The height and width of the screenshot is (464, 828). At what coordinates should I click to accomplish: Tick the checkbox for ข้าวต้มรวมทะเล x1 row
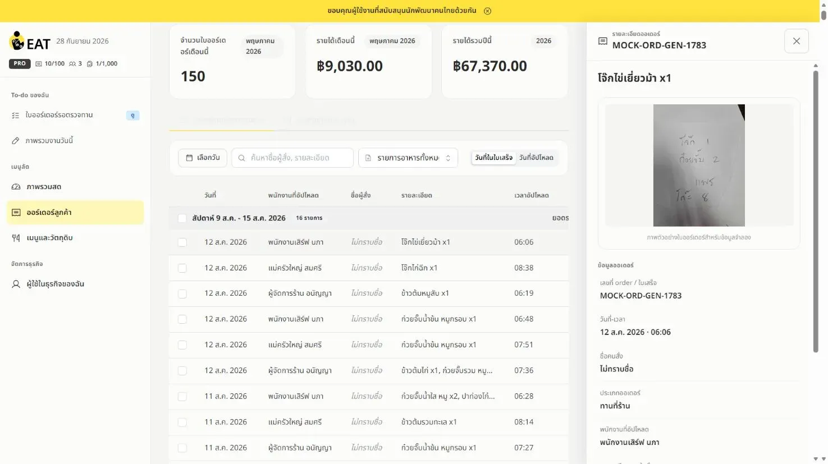(182, 422)
